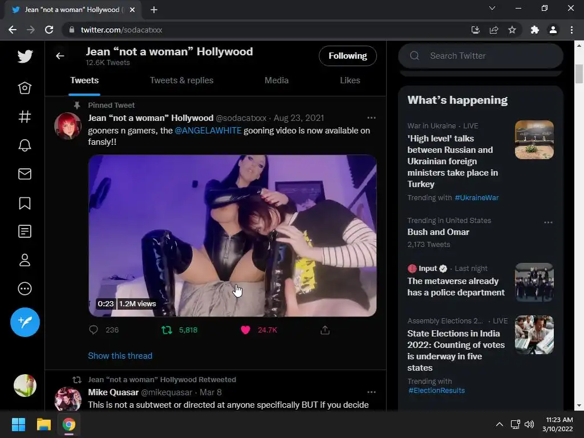Open Chrome Extensions puzzle icon
This screenshot has width=584, height=438.
(x=535, y=30)
